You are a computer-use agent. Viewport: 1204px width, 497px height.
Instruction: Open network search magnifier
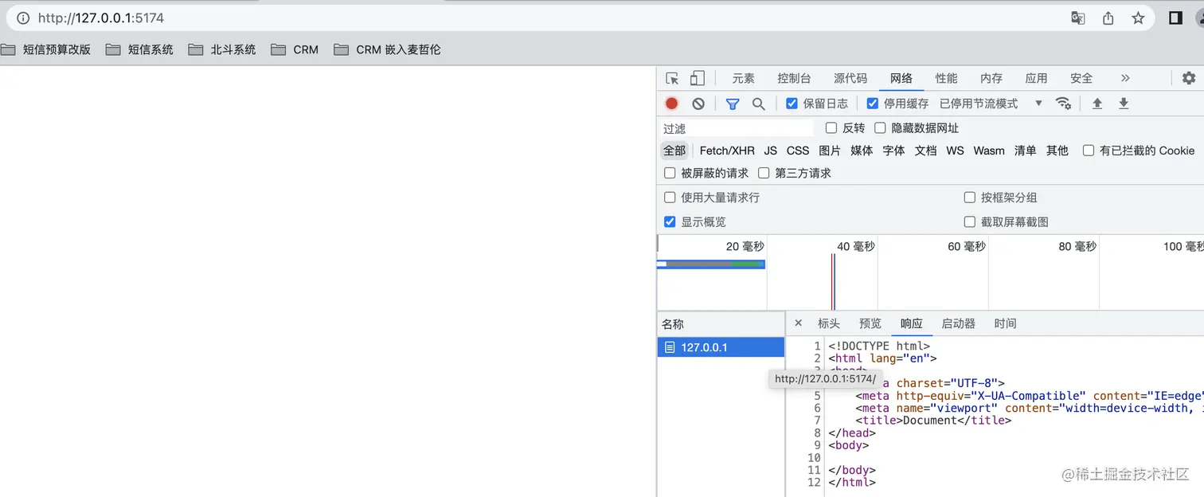(x=759, y=104)
